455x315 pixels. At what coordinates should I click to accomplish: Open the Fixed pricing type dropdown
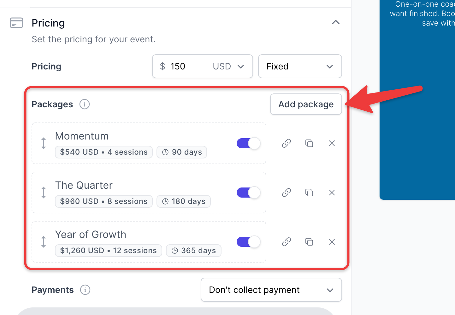[300, 66]
